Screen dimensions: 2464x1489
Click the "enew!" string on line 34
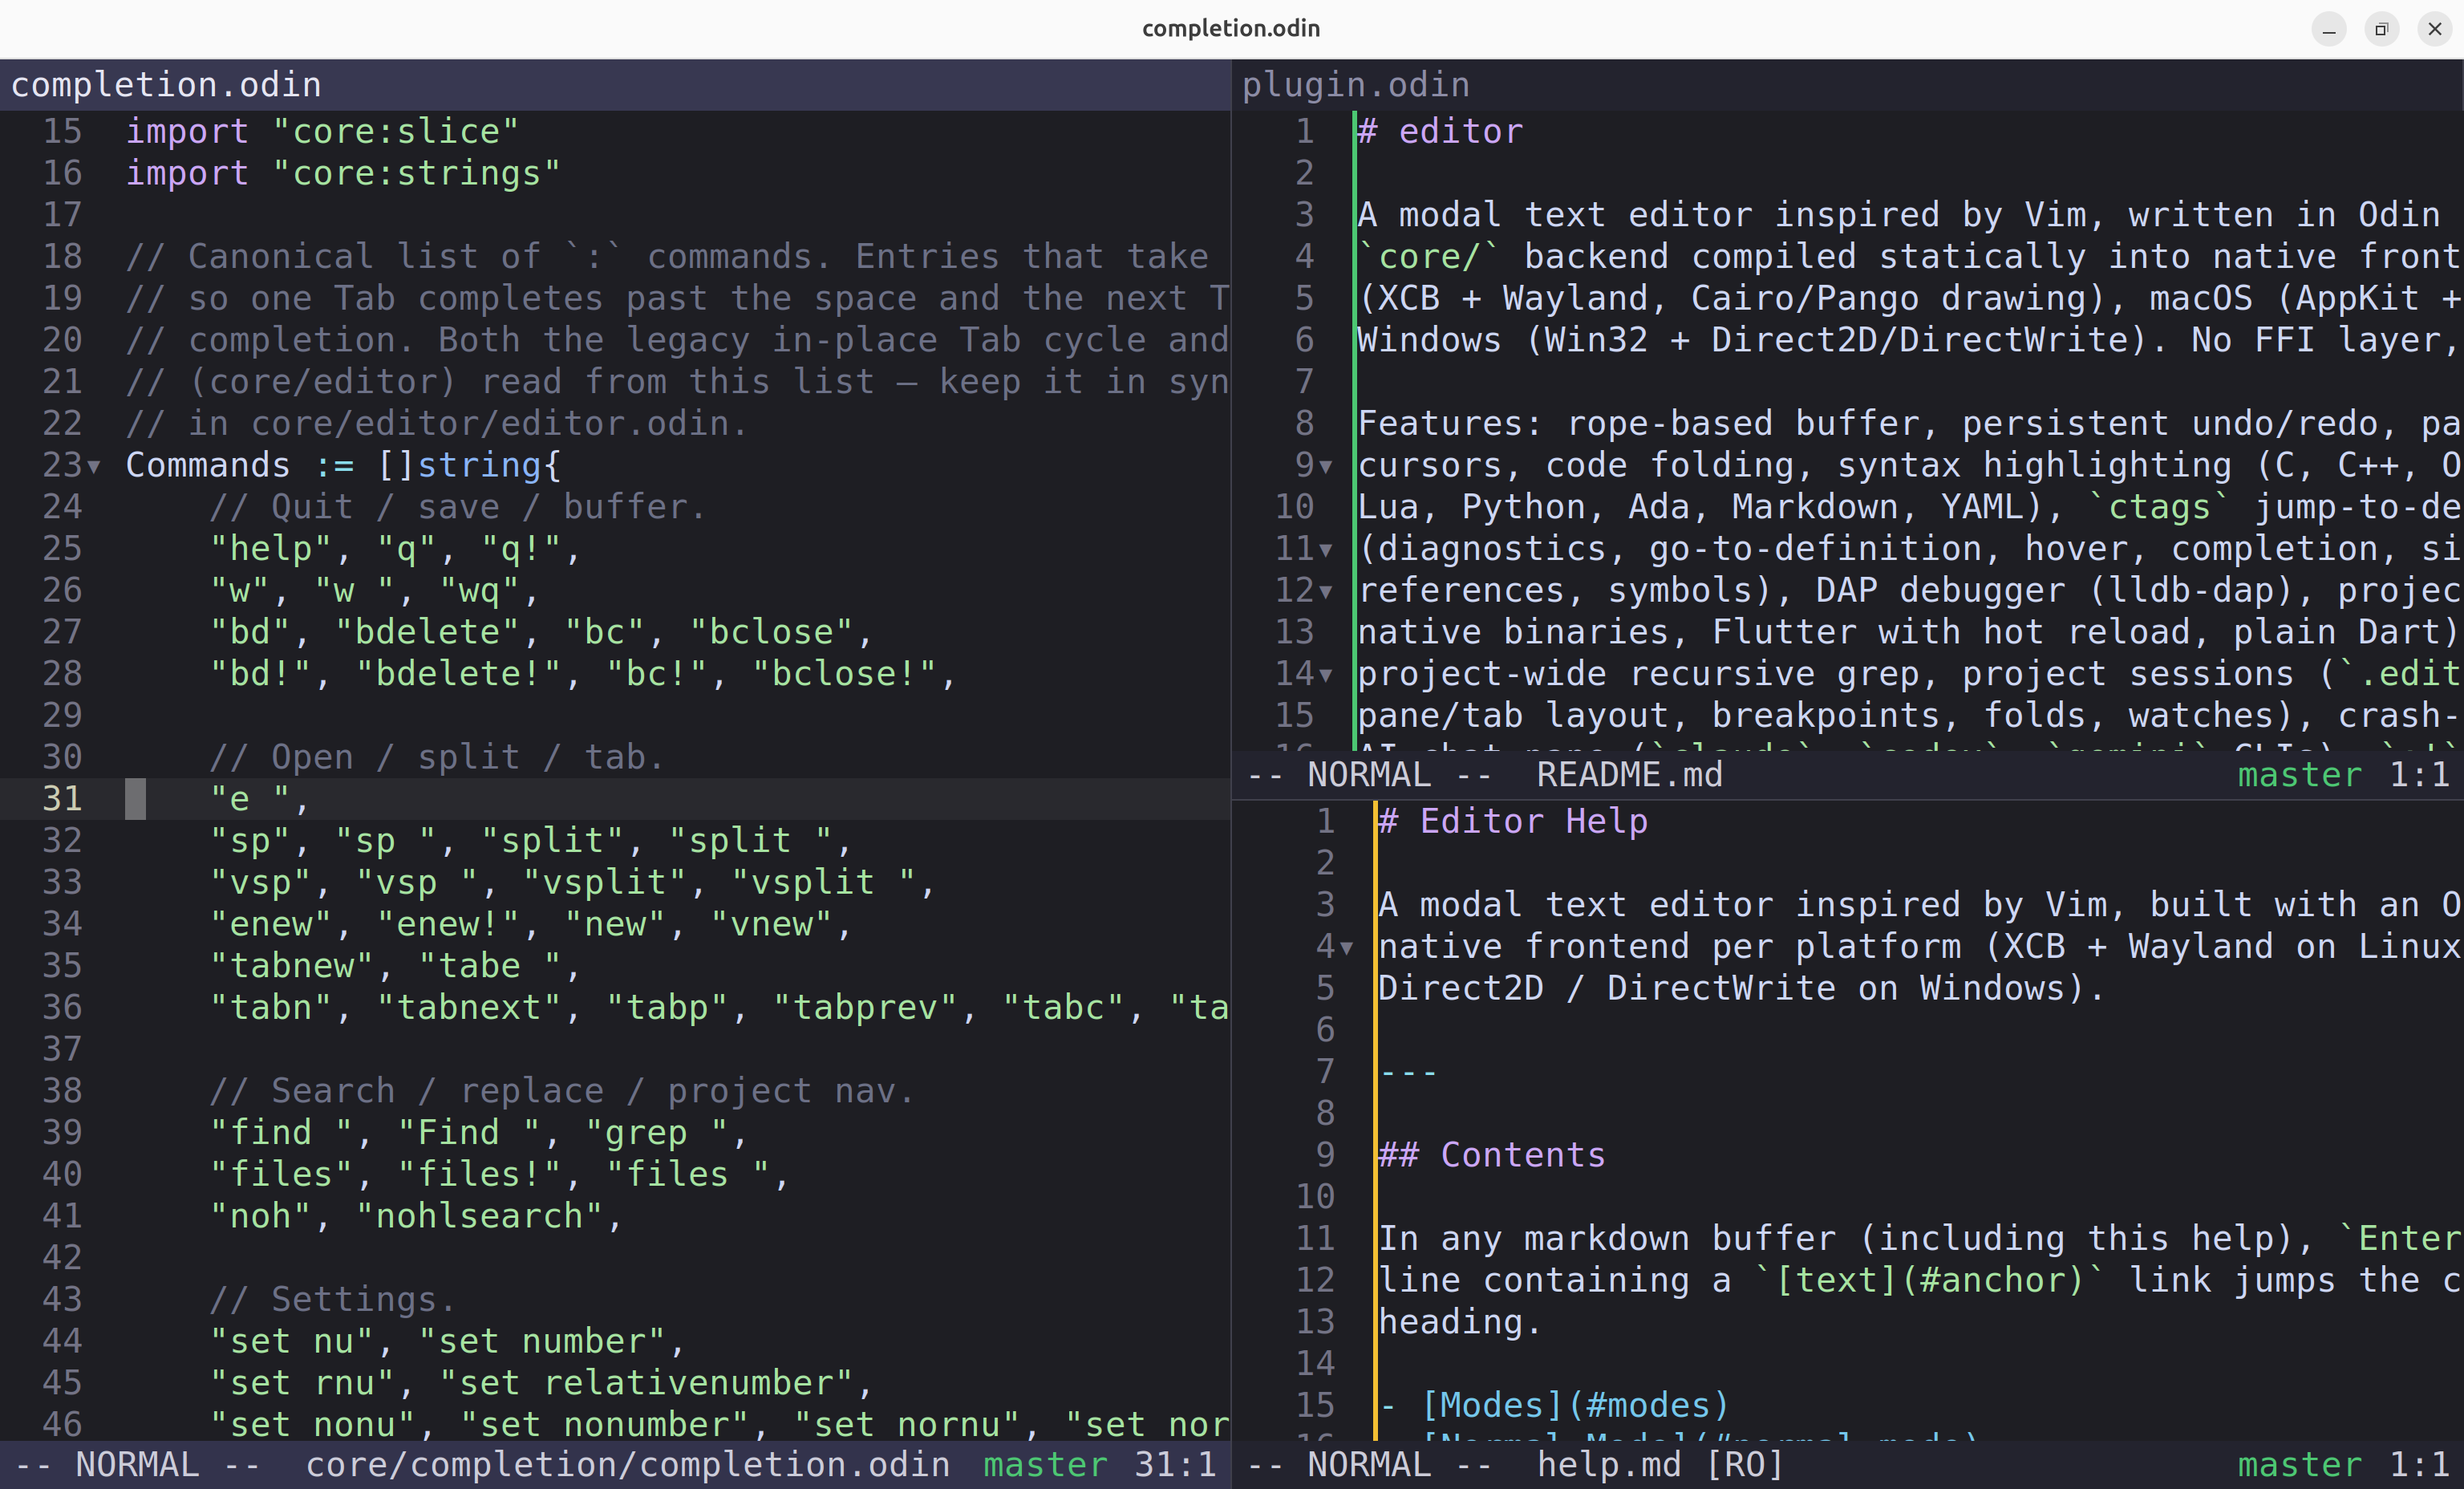(x=447, y=924)
